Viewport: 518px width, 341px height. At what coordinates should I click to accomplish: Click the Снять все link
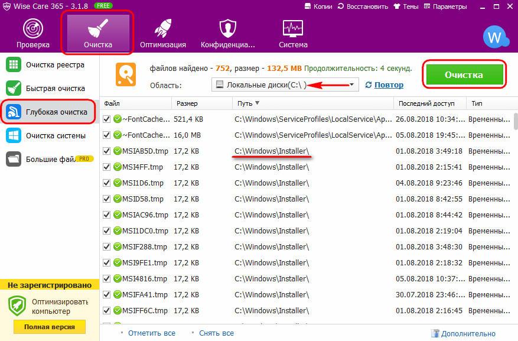(216, 333)
